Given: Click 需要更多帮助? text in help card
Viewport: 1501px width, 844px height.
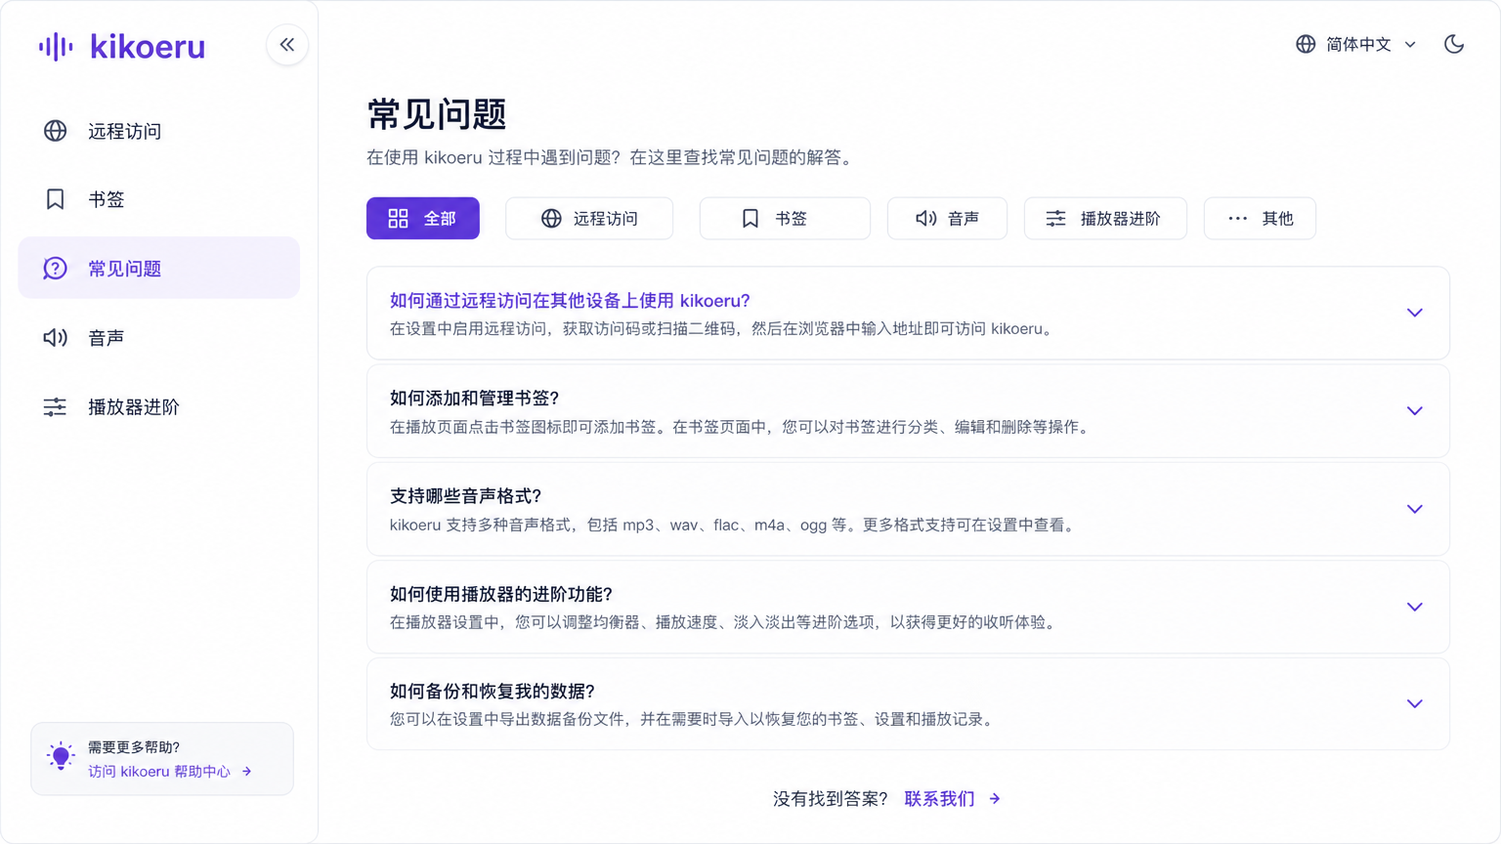Looking at the screenshot, I should pos(134,747).
